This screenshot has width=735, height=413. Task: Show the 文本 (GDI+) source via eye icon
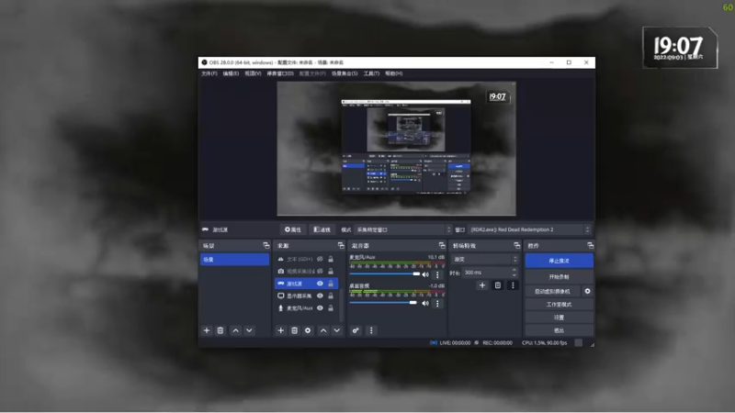[x=320, y=259]
